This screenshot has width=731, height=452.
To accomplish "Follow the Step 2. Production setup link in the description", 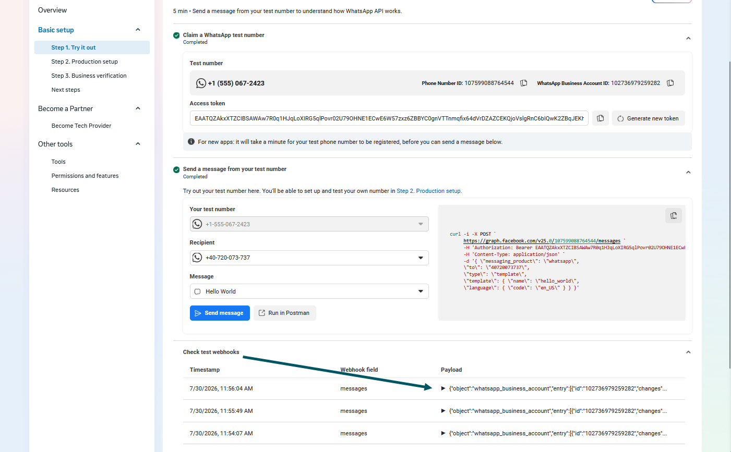I will click(x=428, y=191).
